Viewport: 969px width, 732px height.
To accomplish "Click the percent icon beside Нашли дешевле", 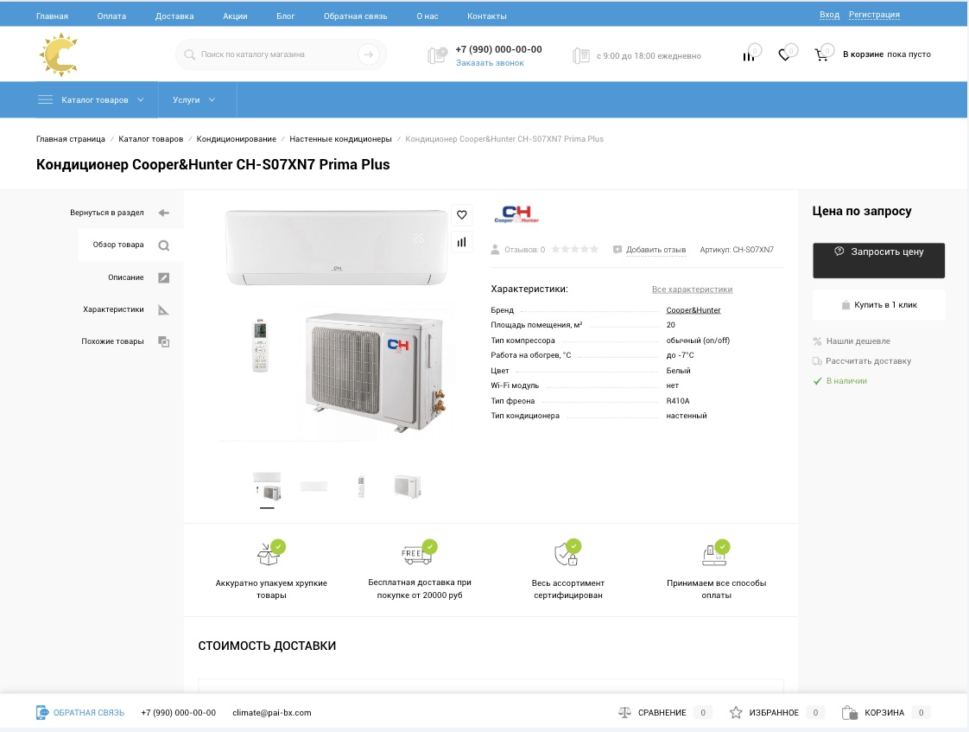I will tap(817, 341).
